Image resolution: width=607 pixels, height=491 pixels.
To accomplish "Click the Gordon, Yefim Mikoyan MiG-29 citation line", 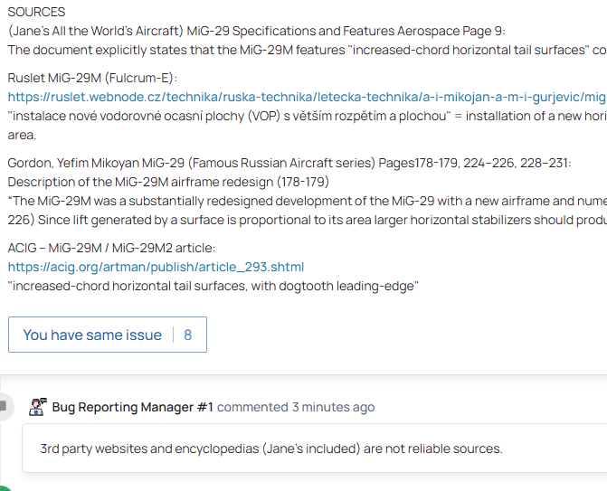I will tap(289, 163).
